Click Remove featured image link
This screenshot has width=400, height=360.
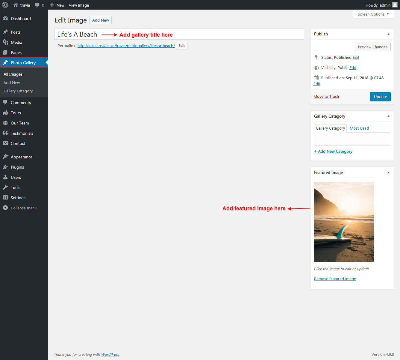coord(335,279)
